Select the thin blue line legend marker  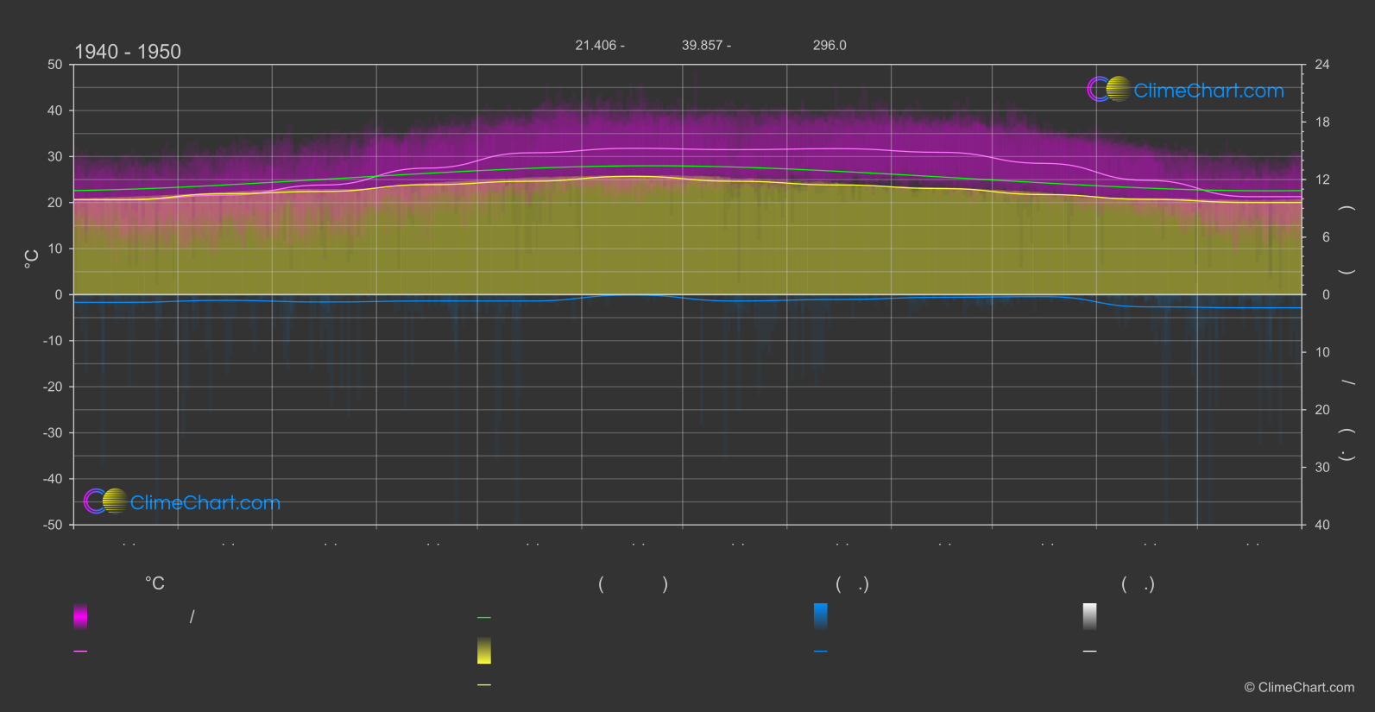coord(821,652)
